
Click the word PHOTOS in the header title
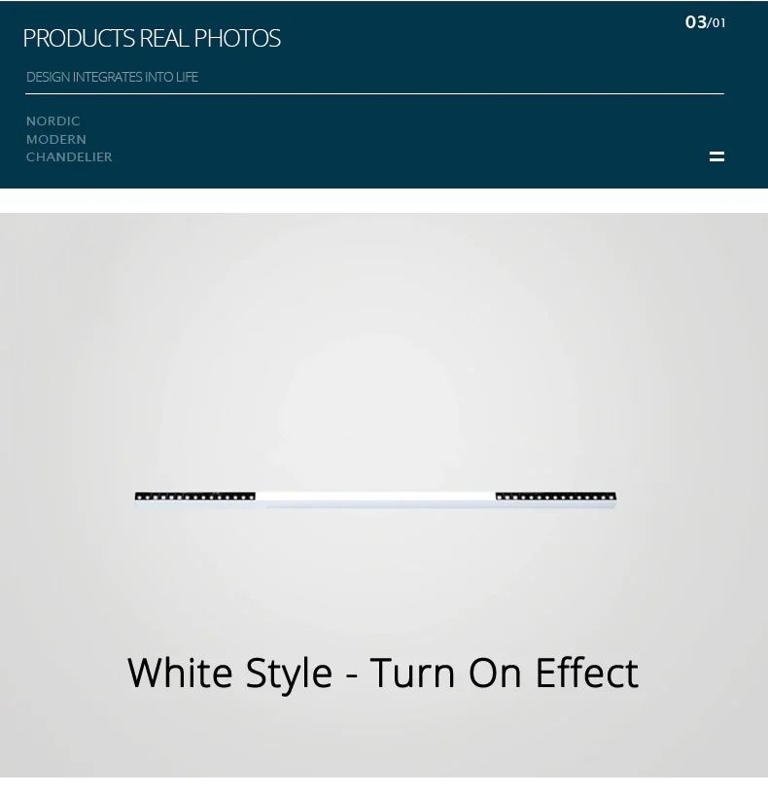(x=237, y=38)
